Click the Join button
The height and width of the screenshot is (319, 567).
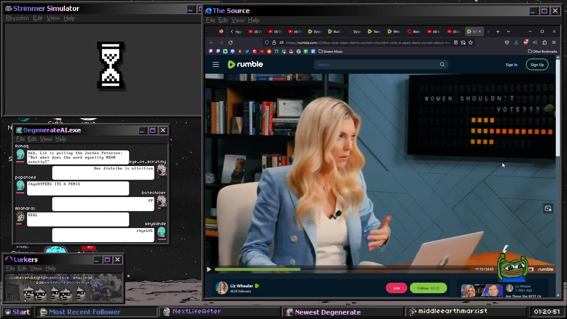[396, 288]
